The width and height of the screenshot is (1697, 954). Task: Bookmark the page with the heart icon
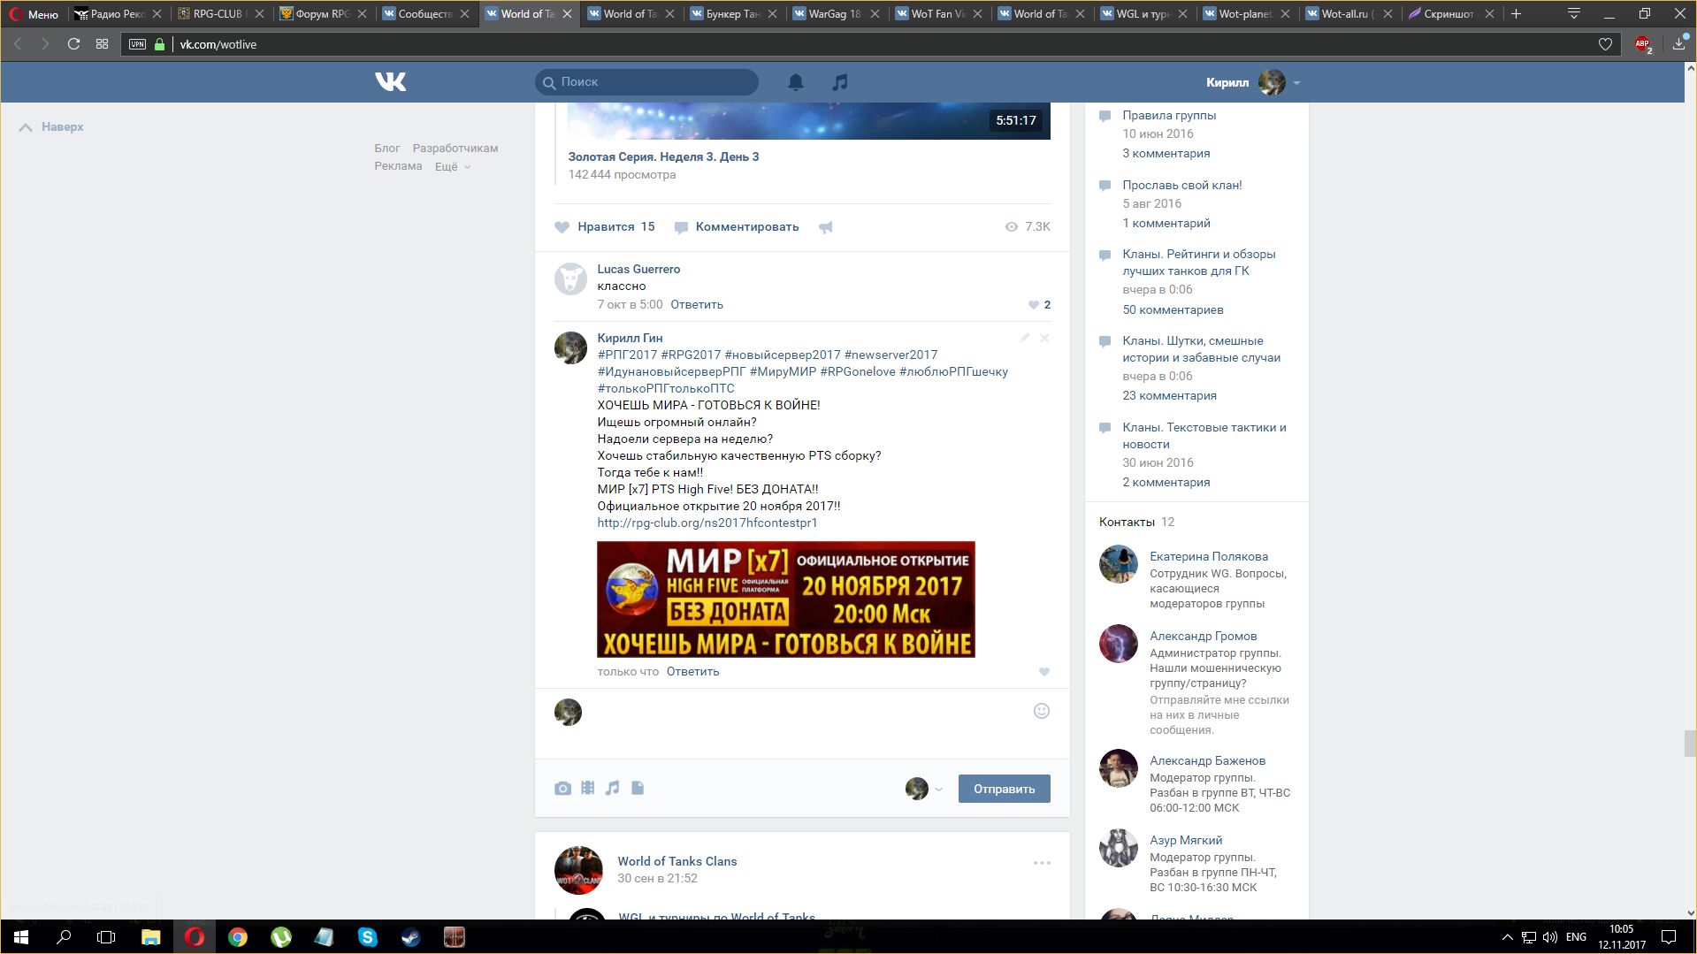pyautogui.click(x=1605, y=44)
